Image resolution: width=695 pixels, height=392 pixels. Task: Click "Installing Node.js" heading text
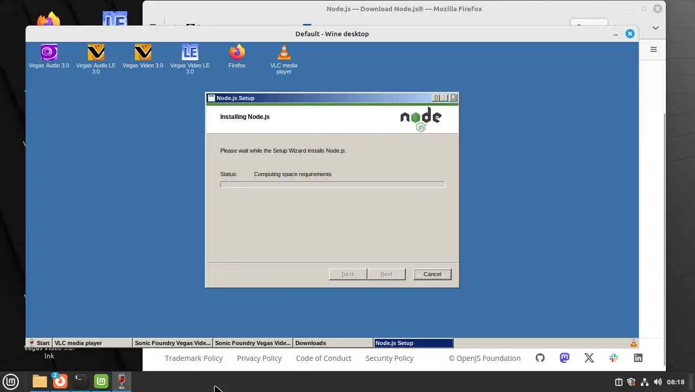coord(245,117)
